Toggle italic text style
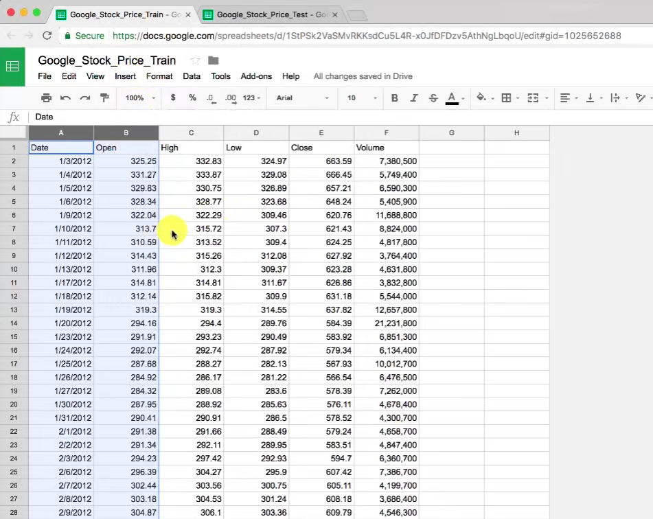Viewport: 653px width, 519px height. point(413,98)
